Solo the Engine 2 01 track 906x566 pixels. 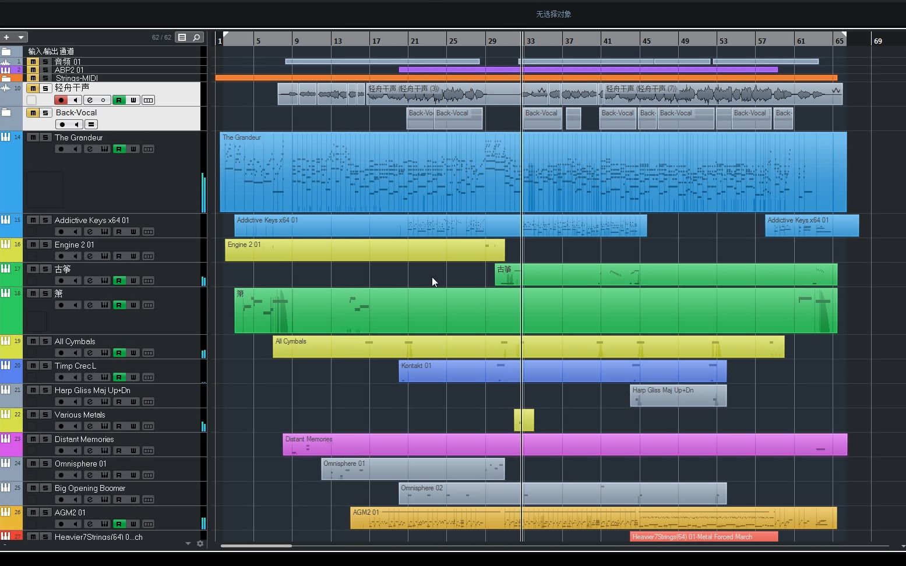pos(45,245)
